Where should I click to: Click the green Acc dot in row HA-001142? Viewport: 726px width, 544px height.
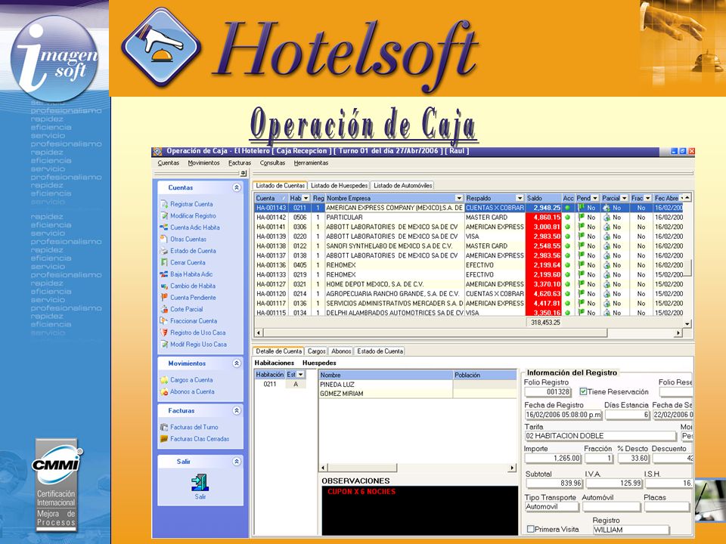tap(568, 217)
